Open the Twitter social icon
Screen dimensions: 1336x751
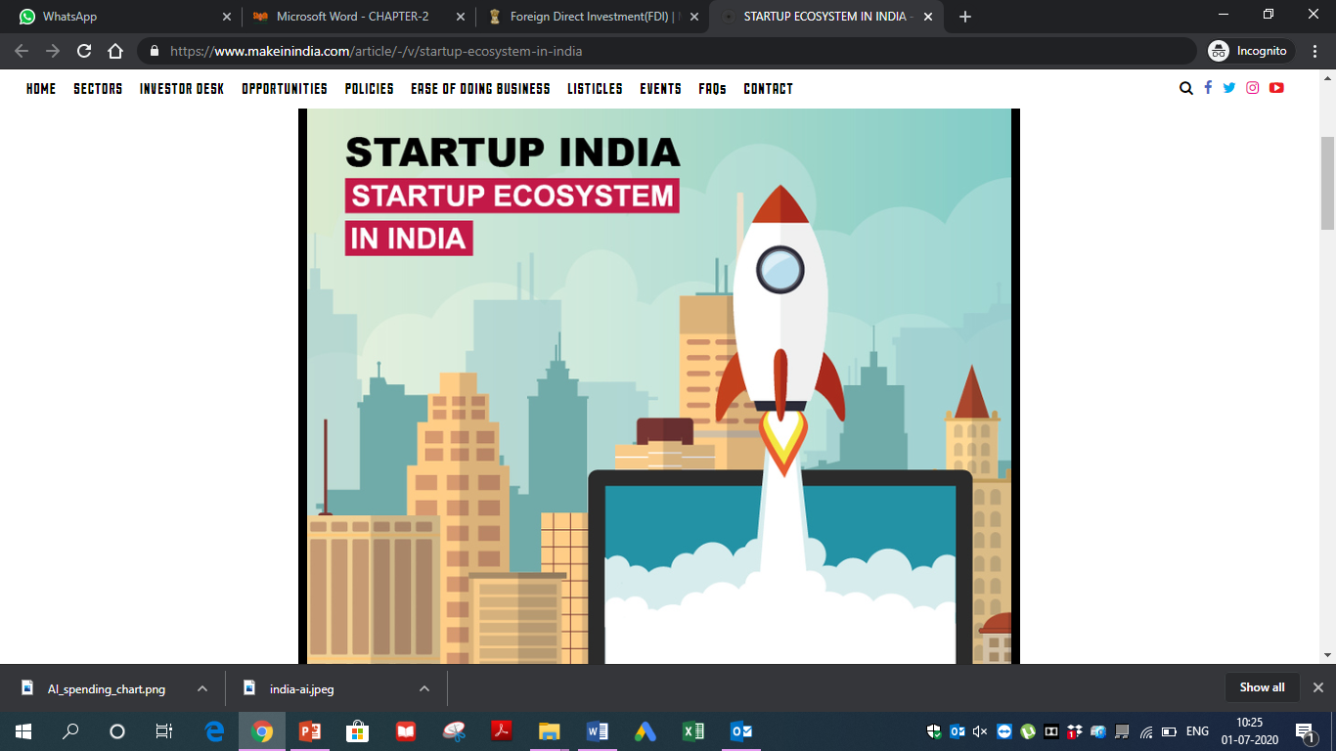point(1229,87)
